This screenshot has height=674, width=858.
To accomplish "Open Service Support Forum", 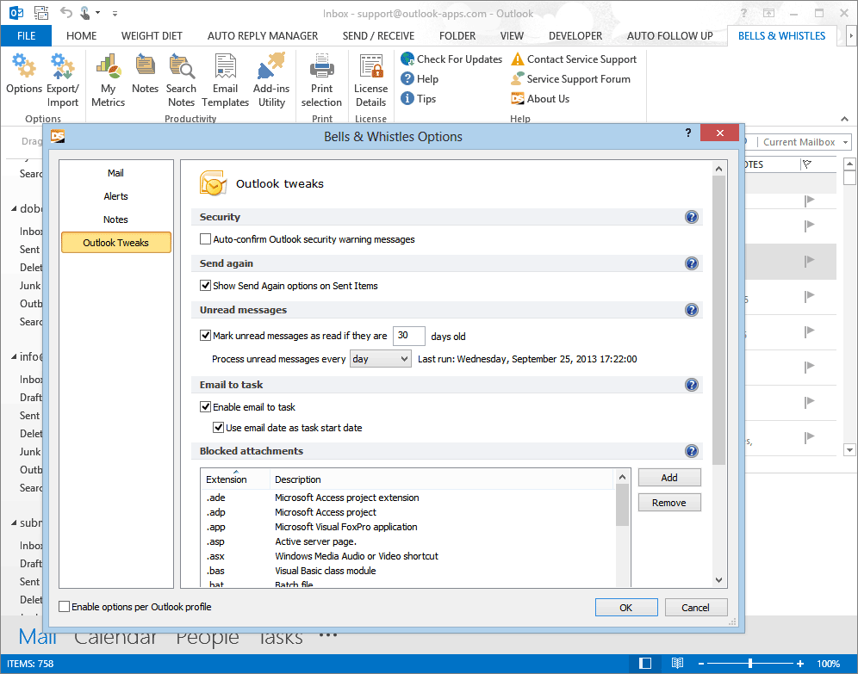I will point(571,78).
